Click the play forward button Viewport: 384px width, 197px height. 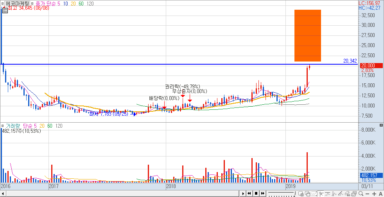tap(243, 193)
